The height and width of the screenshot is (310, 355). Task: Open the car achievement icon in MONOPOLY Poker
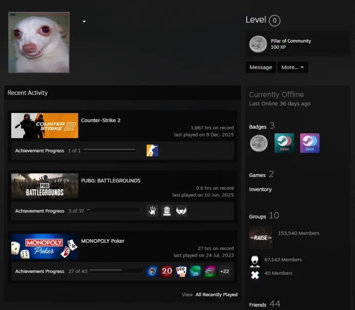tap(210, 271)
